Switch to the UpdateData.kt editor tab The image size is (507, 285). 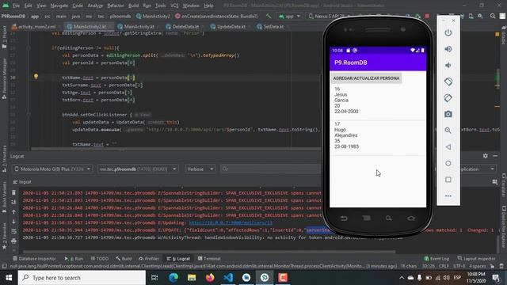click(x=231, y=26)
